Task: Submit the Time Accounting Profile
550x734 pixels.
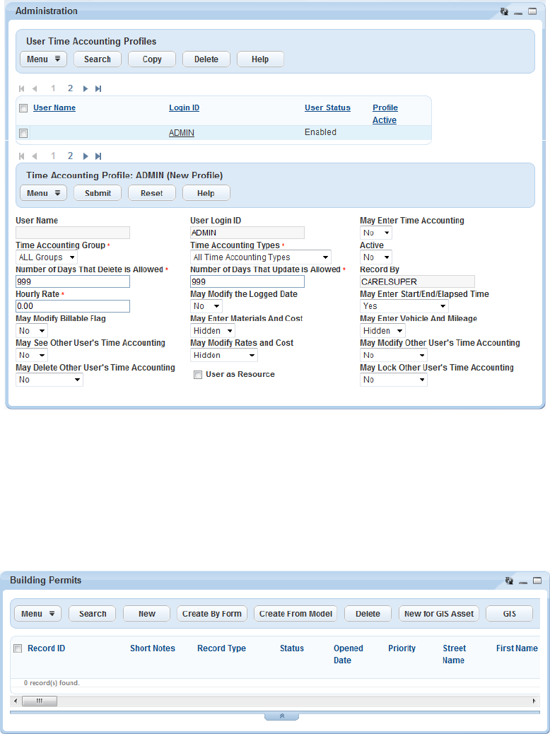Action: [98, 193]
